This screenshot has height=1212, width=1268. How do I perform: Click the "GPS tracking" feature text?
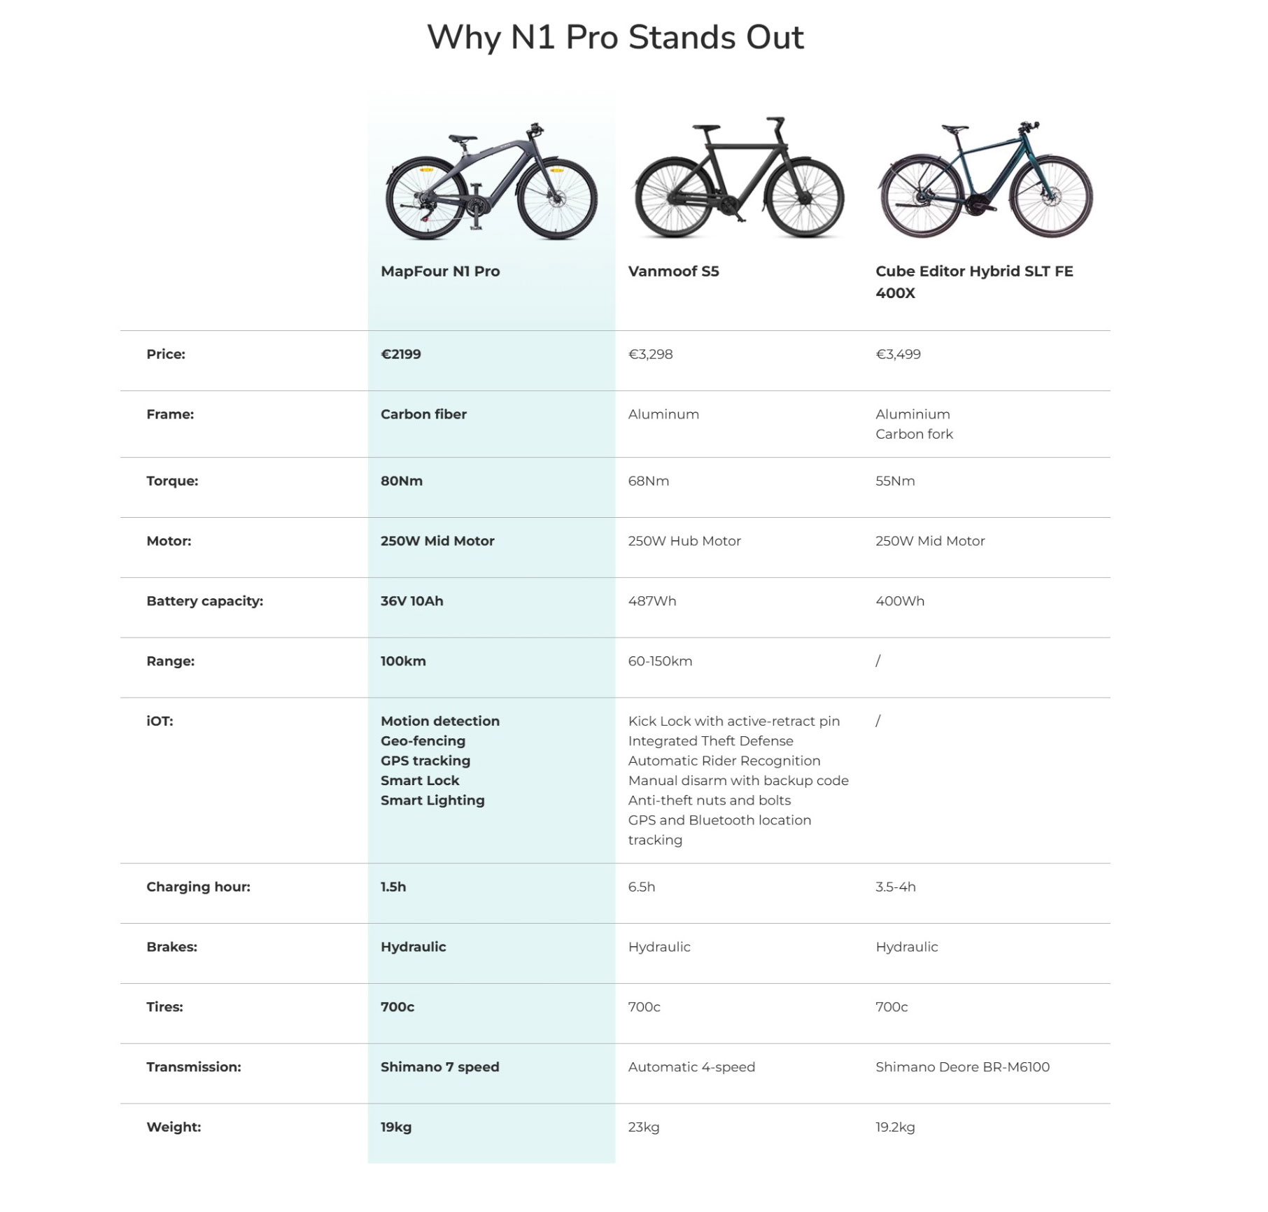pos(425,761)
